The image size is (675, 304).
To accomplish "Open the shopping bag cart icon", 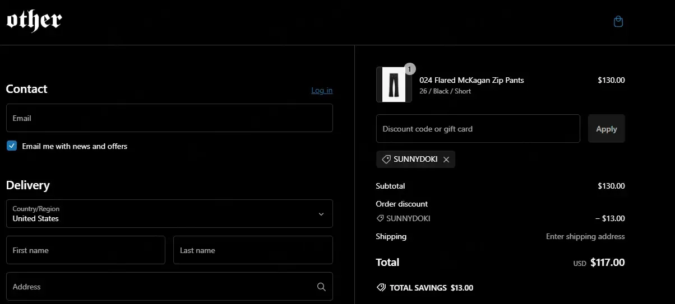I will [x=618, y=22].
